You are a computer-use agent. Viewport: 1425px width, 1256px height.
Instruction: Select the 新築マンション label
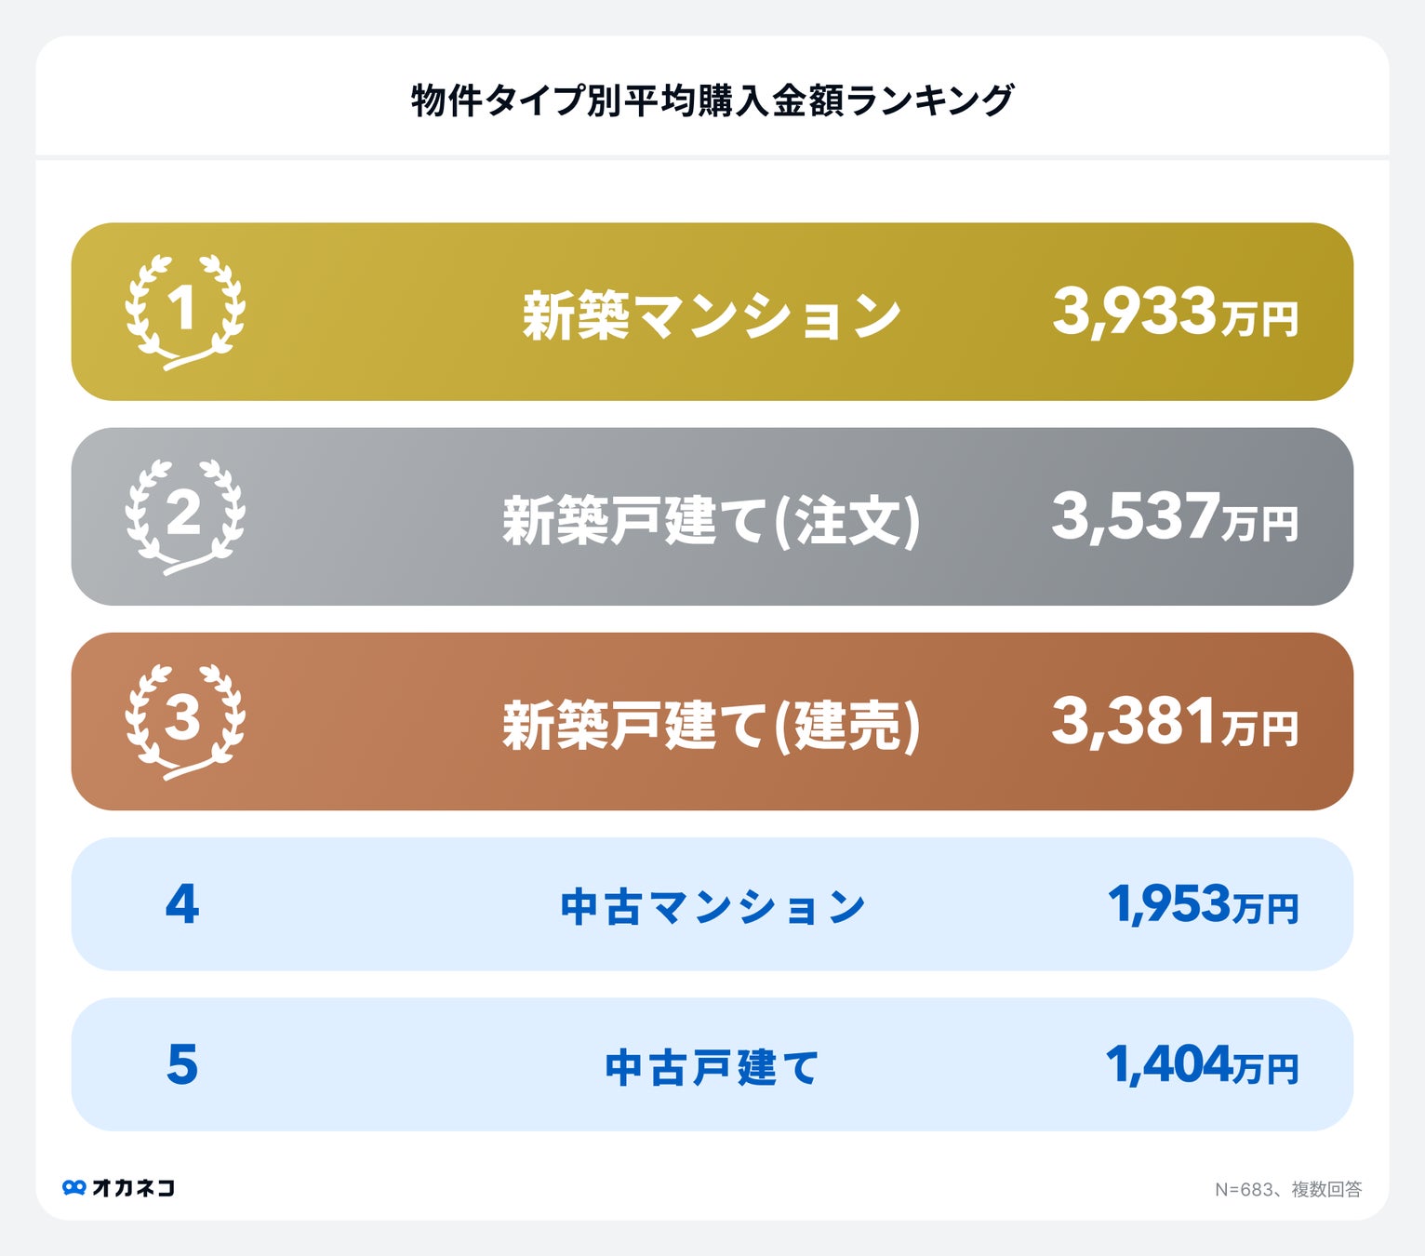(x=712, y=314)
